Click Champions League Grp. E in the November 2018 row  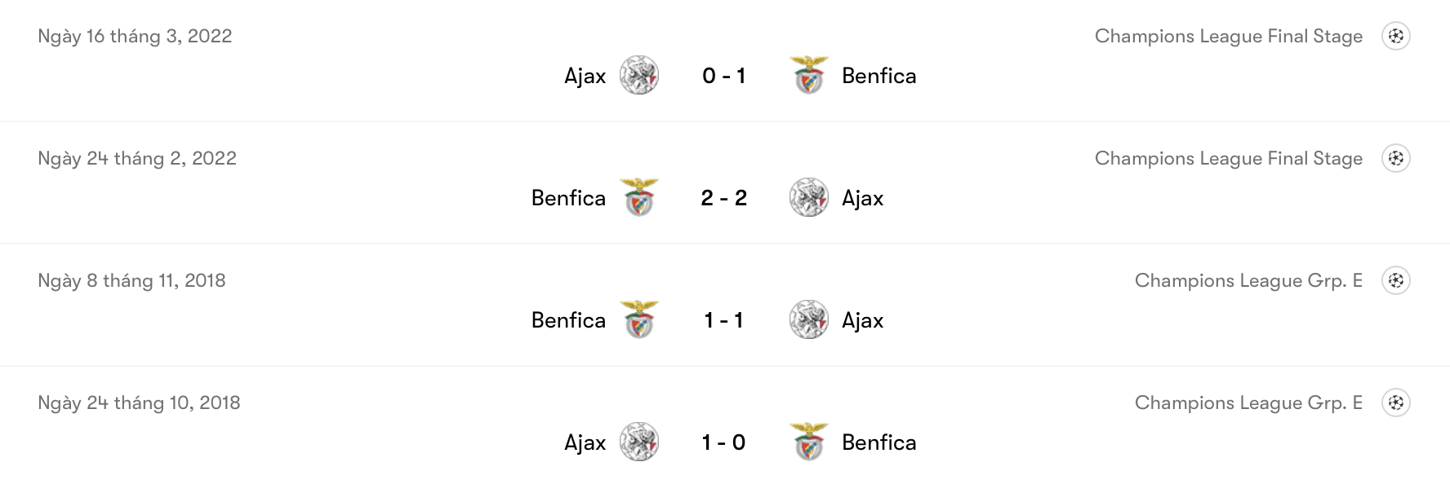(1248, 279)
